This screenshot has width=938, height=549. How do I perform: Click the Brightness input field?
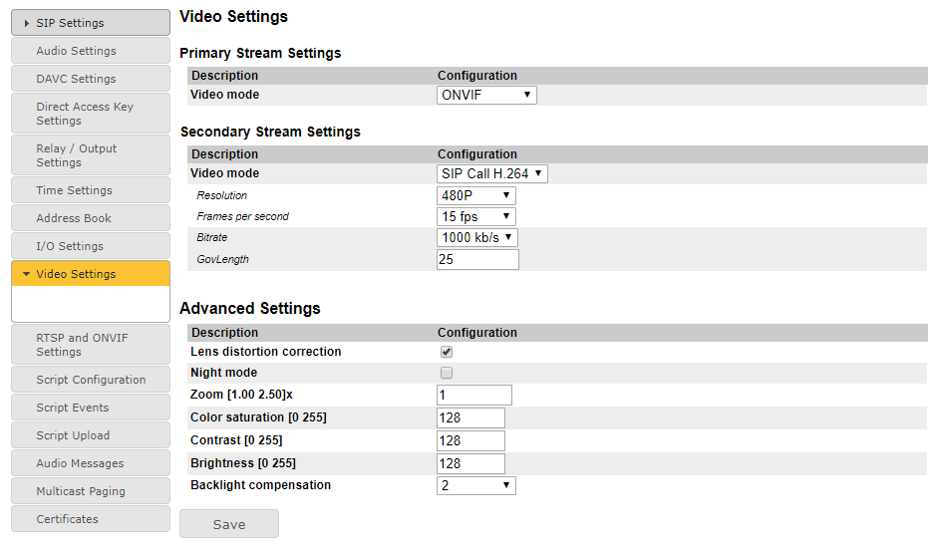(470, 463)
